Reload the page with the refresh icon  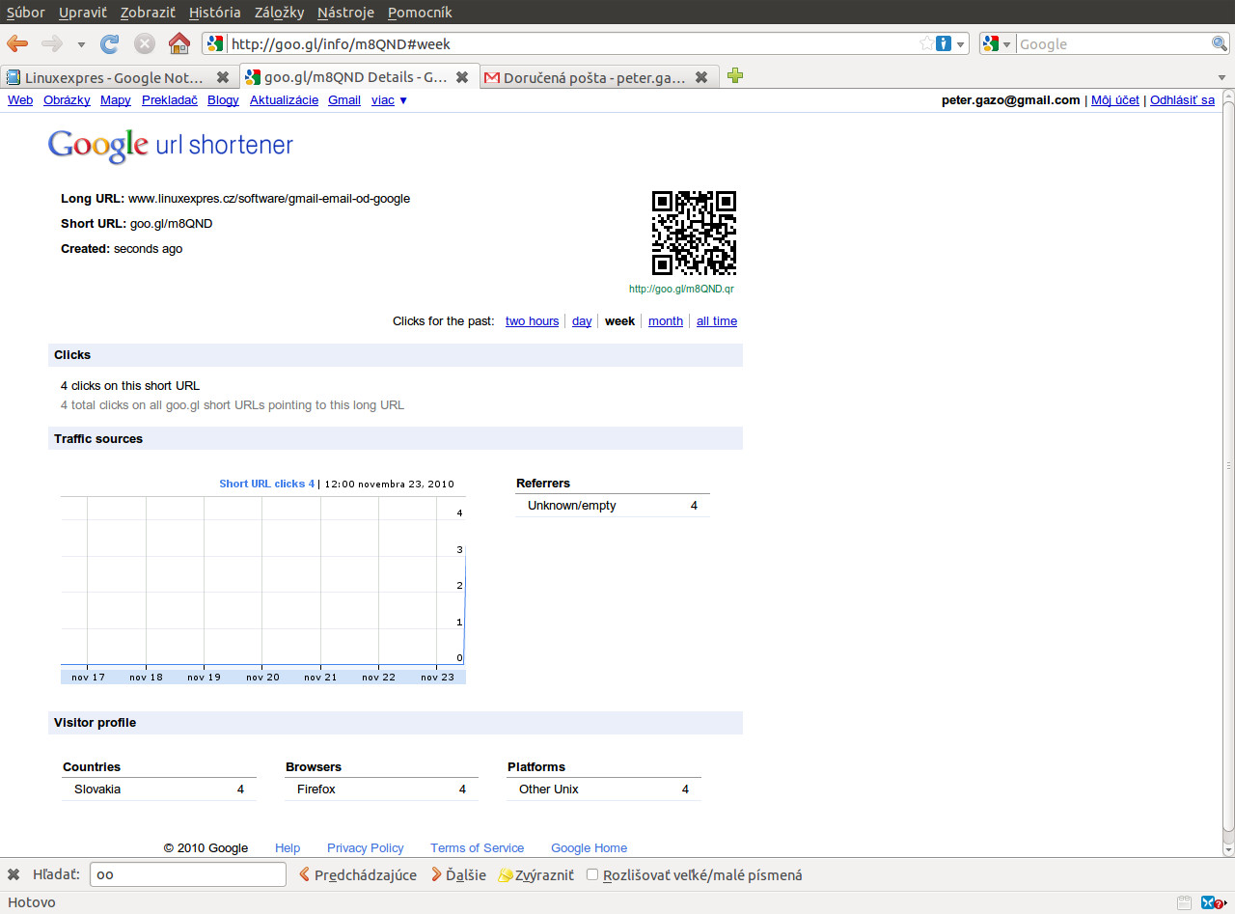[x=110, y=43]
